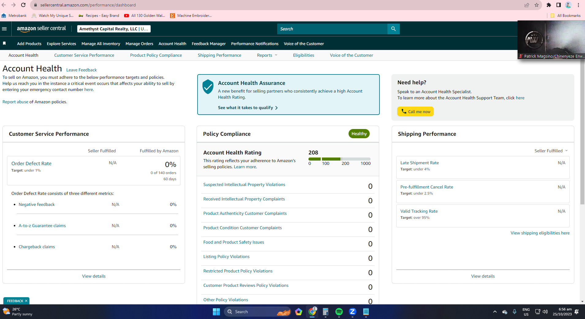
Task: Click the Seller Central search field
Action: pyautogui.click(x=332, y=29)
